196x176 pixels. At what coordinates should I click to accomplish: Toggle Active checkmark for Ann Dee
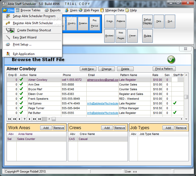(x=21, y=84)
